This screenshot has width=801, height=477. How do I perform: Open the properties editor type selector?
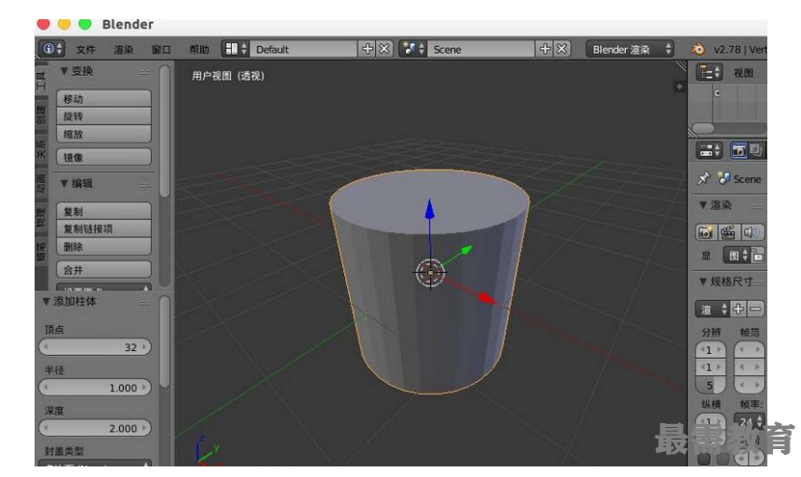pyautogui.click(x=709, y=151)
